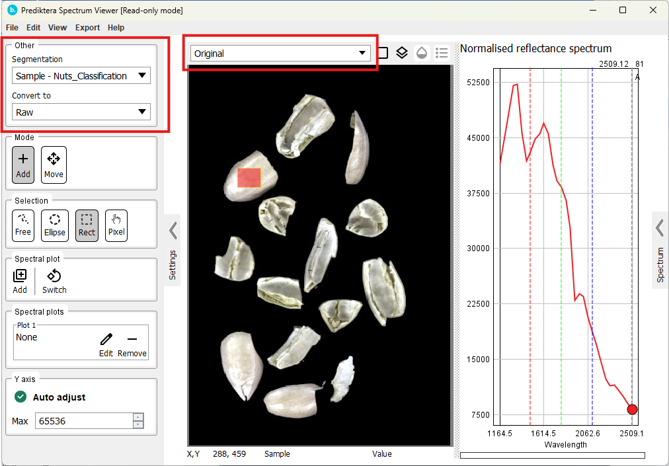
Task: Open the Convert to dropdown
Action: 81,112
